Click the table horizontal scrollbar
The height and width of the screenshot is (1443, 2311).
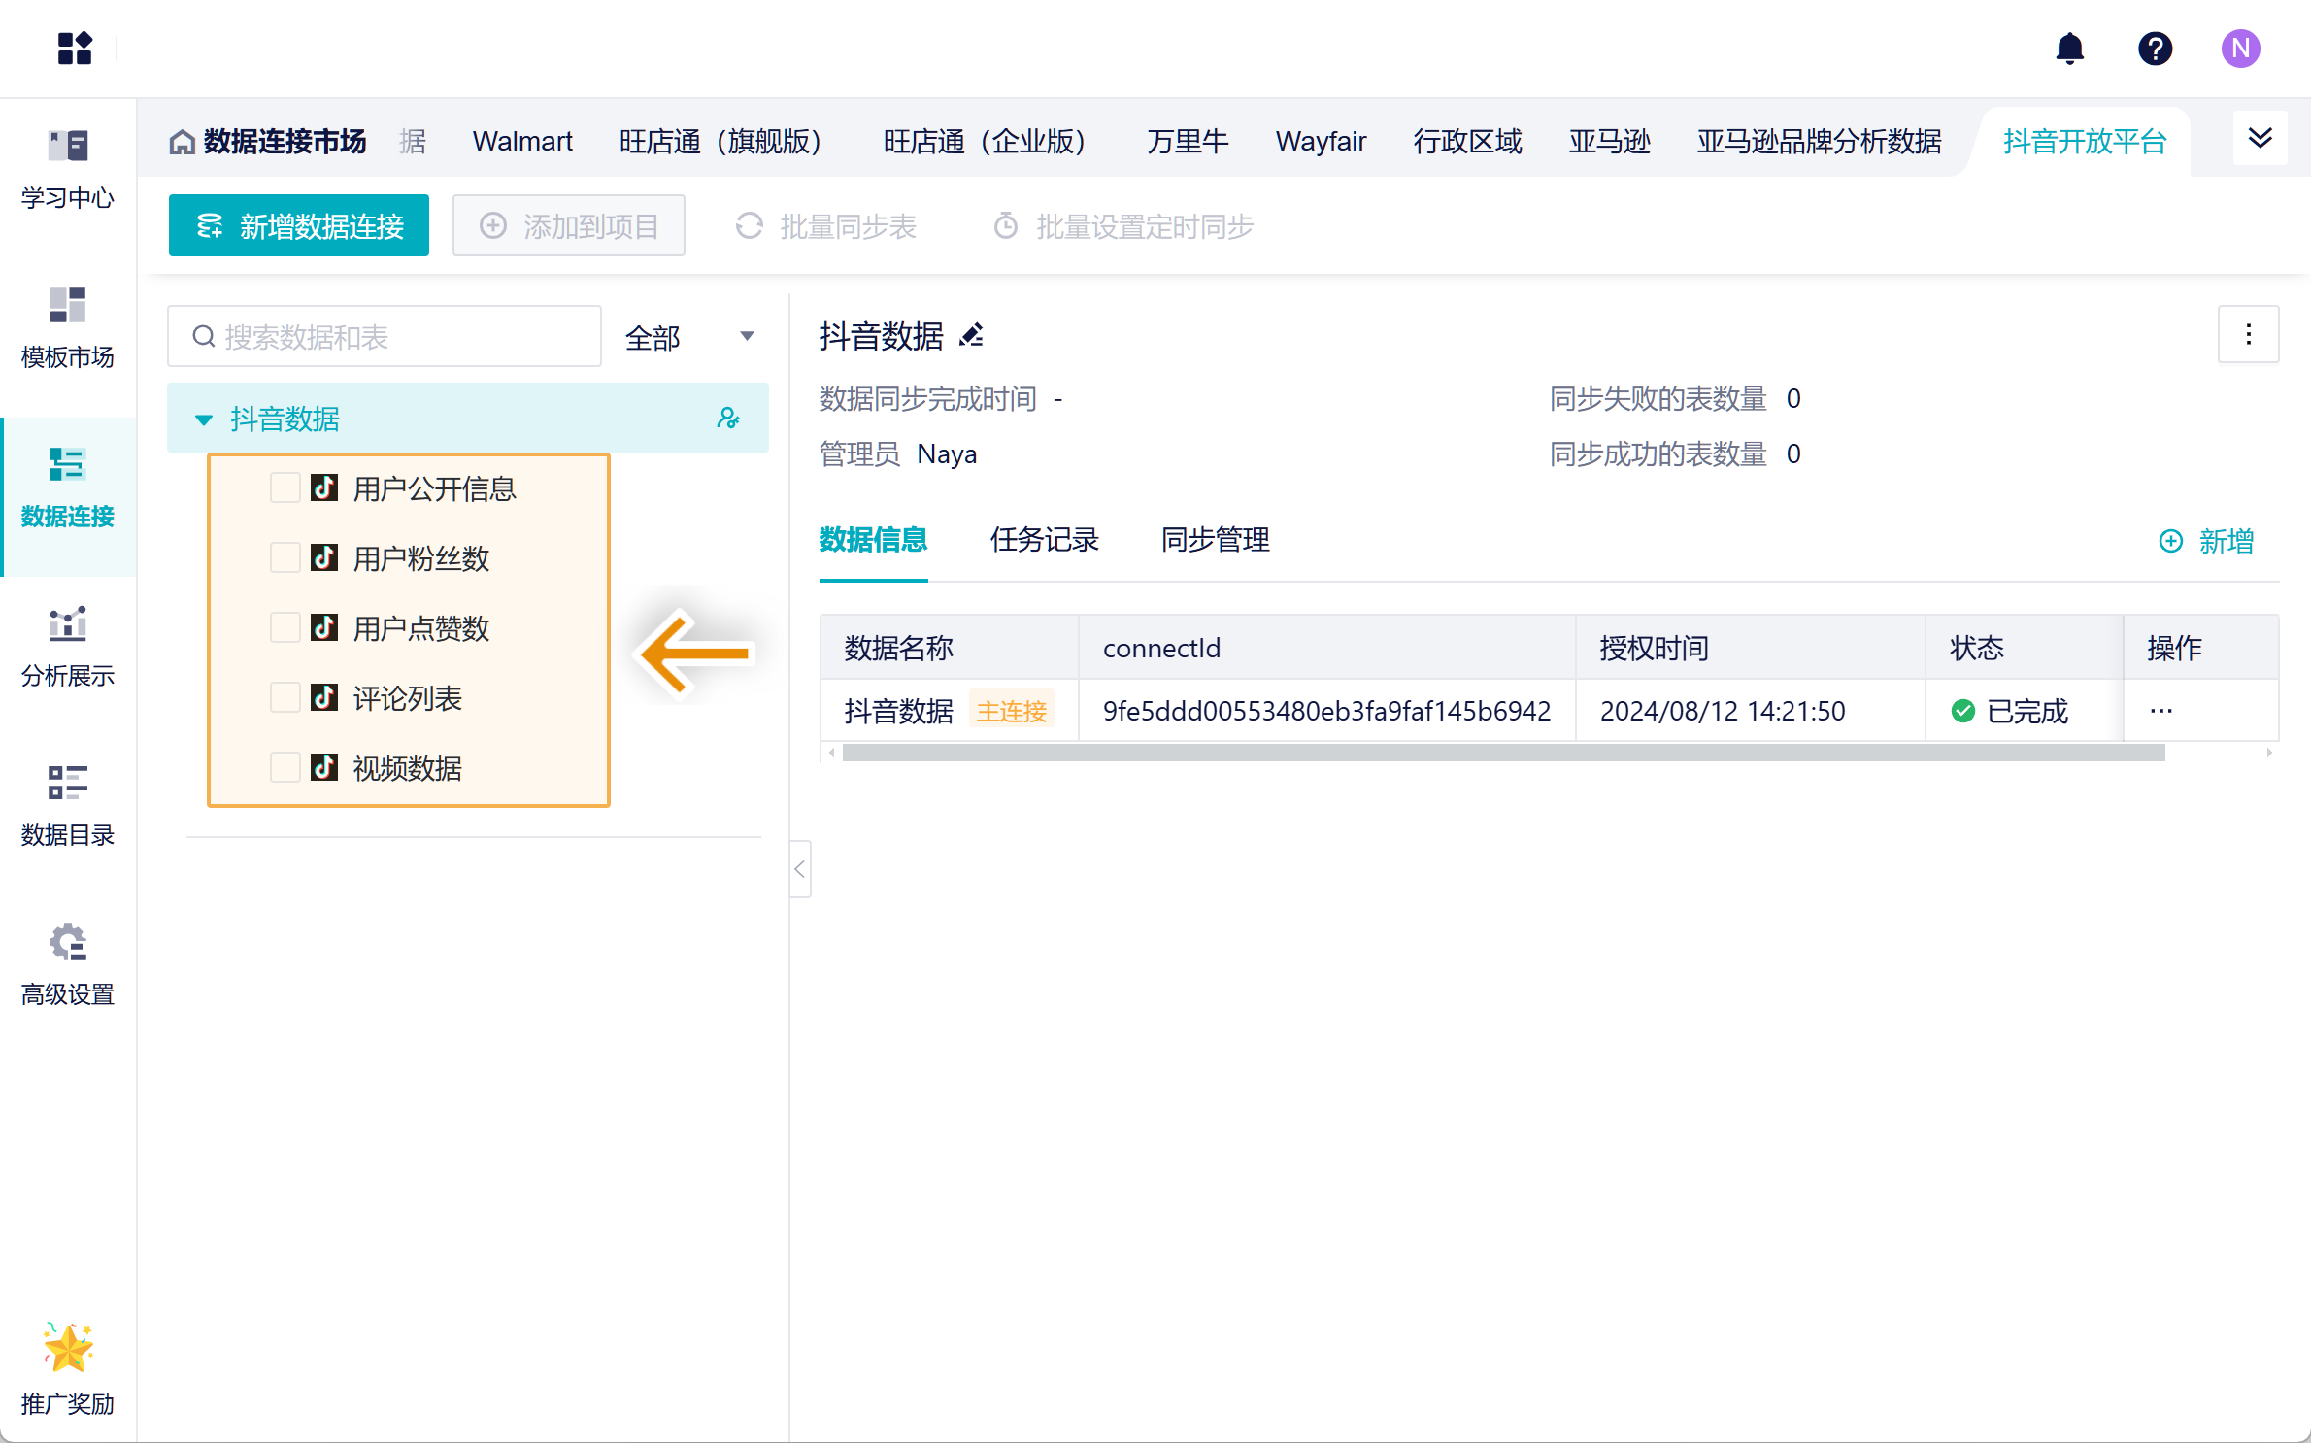tap(1503, 753)
